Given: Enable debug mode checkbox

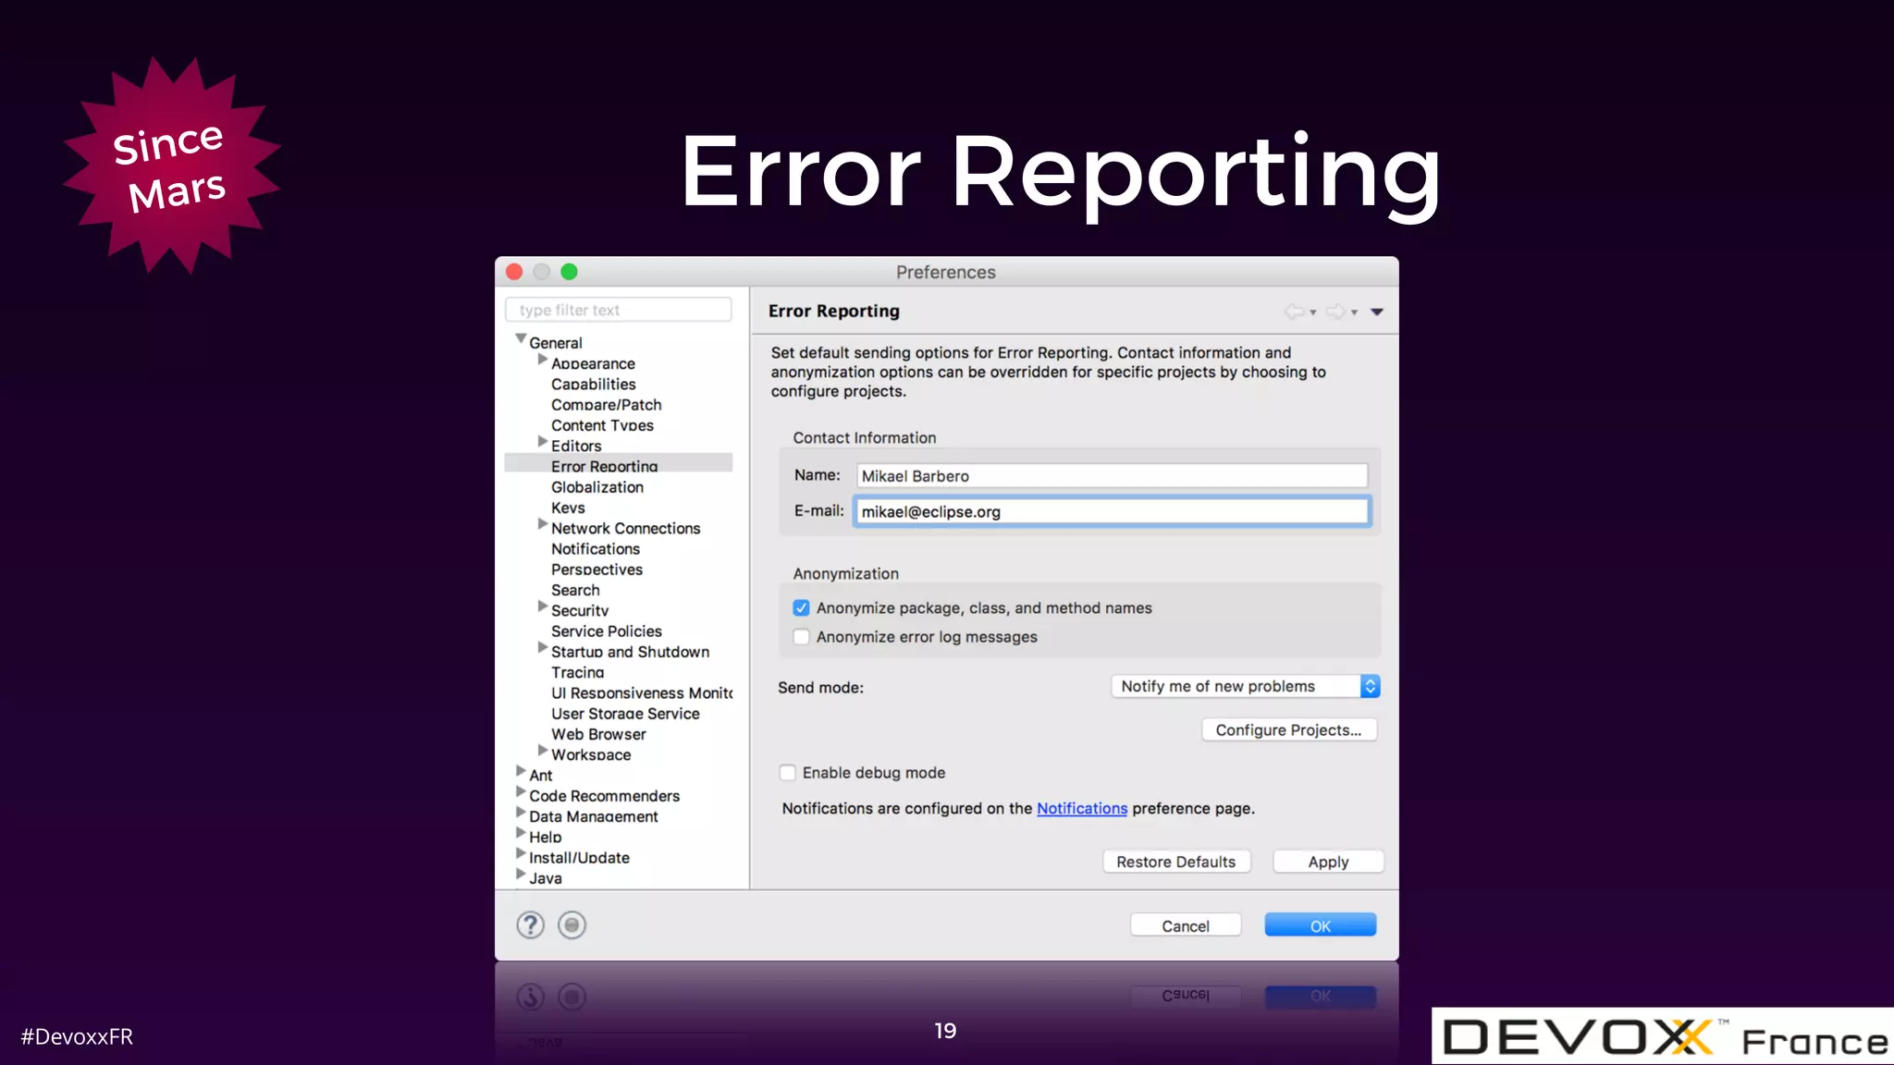Looking at the screenshot, I should point(787,772).
